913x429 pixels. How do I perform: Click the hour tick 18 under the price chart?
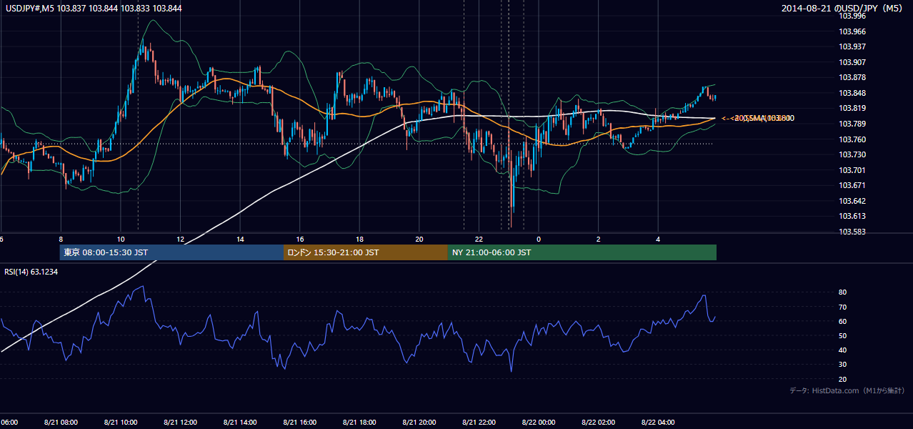pos(359,239)
